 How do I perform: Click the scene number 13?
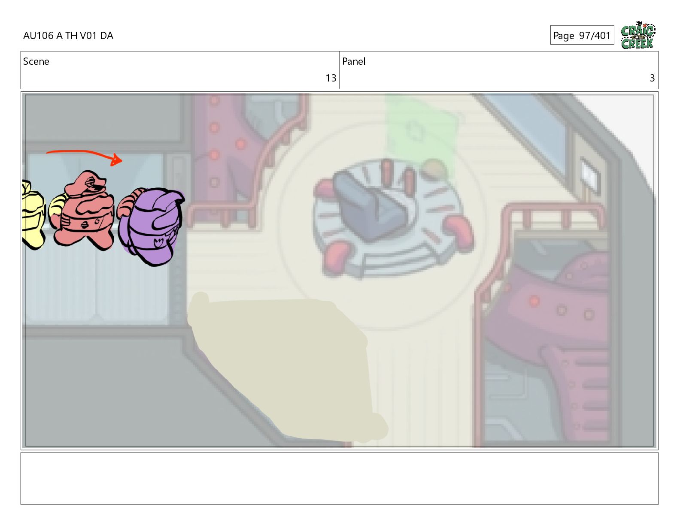pyautogui.click(x=331, y=78)
